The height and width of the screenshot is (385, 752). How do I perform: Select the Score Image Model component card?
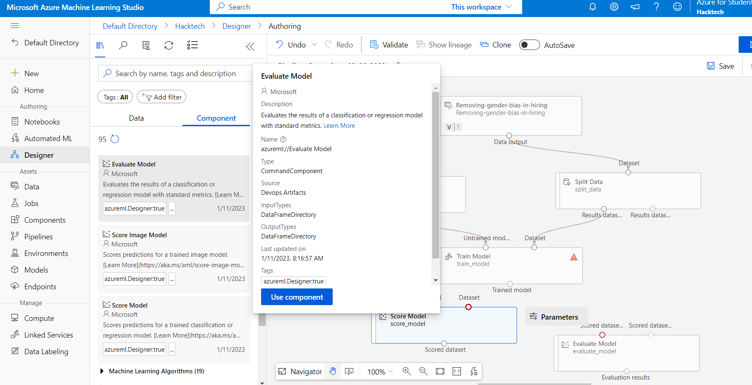[x=174, y=259]
